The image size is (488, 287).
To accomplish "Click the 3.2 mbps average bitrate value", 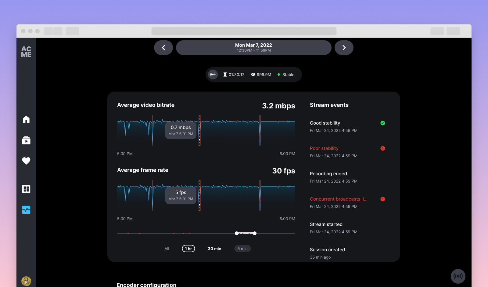I will click(x=278, y=106).
